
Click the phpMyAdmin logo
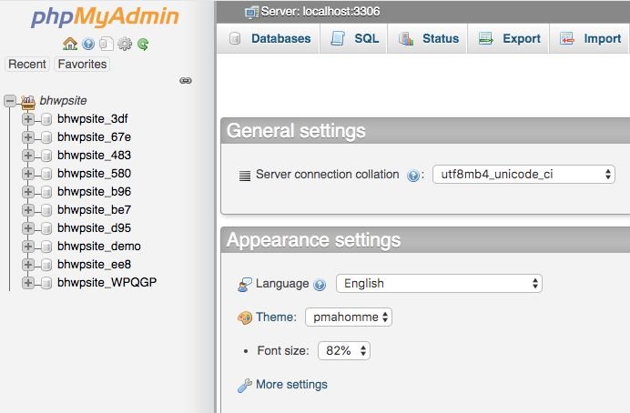105,17
